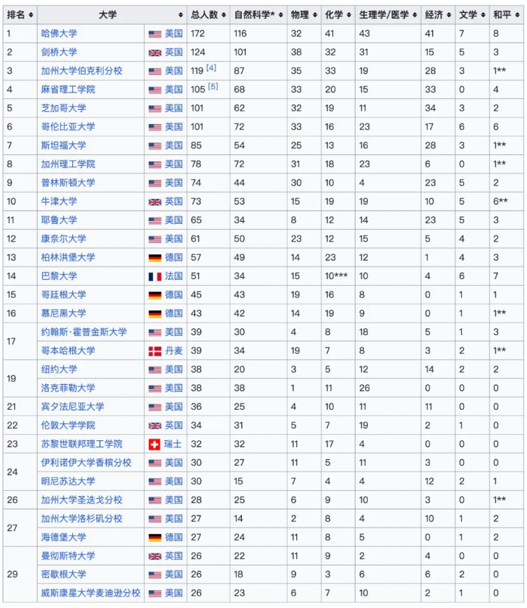The width and height of the screenshot is (527, 608).
Task: Open 加州理工学院 link
Action: pos(68,164)
